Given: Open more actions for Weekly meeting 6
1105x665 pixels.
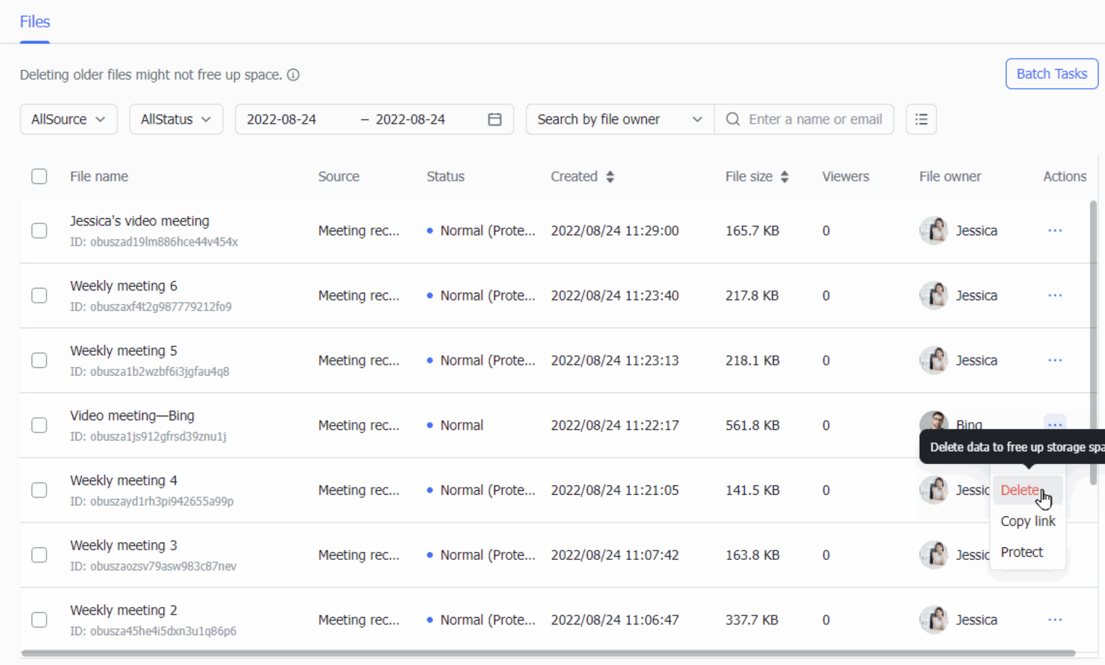Looking at the screenshot, I should 1054,295.
